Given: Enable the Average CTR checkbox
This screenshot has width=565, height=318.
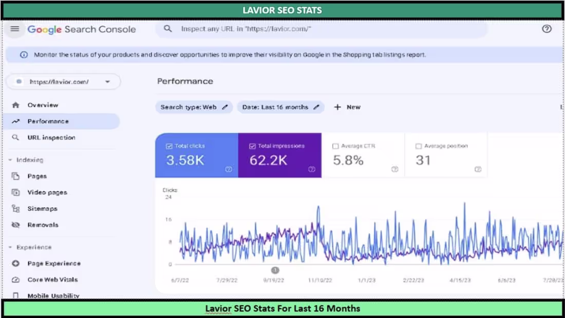Looking at the screenshot, I should pos(335,146).
